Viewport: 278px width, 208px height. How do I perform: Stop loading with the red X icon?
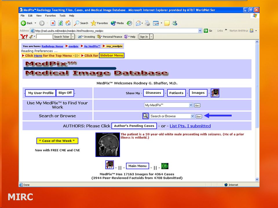coord(53,23)
